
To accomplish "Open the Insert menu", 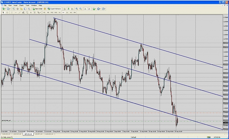I will point(15,5).
